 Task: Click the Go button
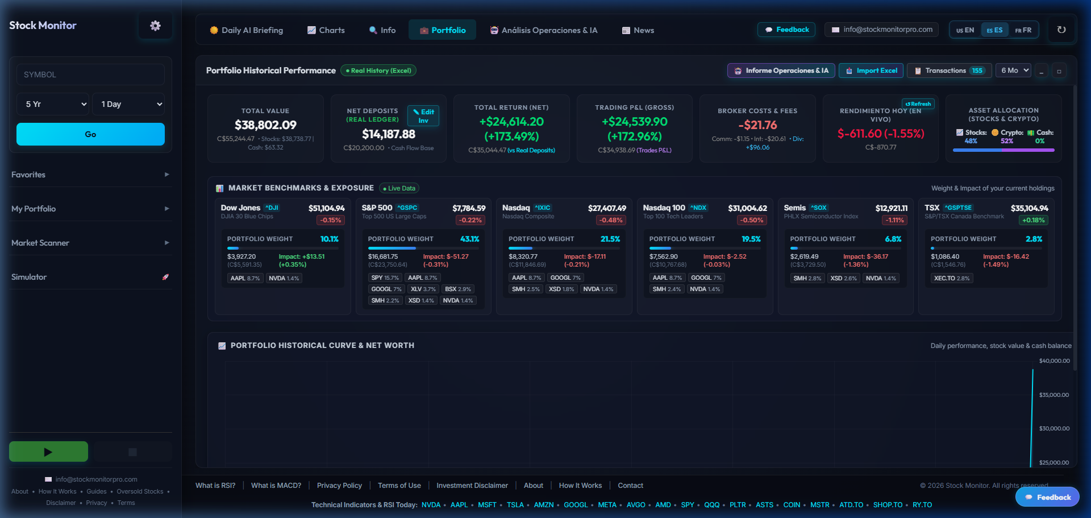pyautogui.click(x=90, y=134)
